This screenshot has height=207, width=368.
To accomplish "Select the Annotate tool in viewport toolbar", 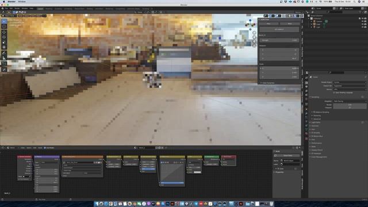I will point(4,53).
